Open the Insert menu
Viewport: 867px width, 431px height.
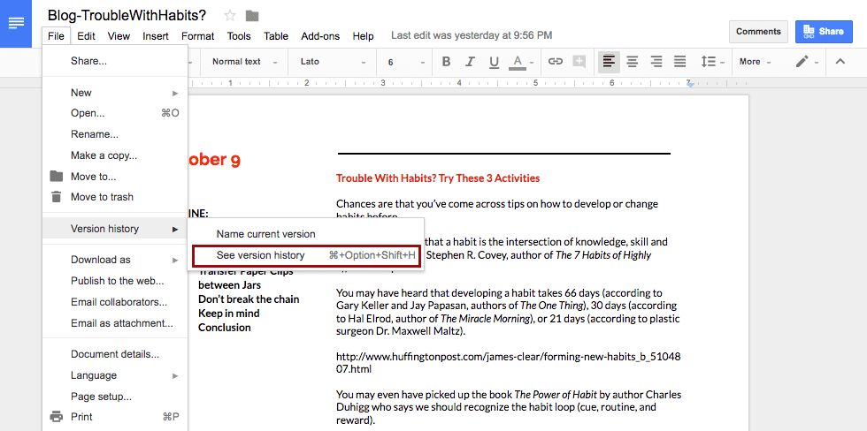click(x=156, y=36)
